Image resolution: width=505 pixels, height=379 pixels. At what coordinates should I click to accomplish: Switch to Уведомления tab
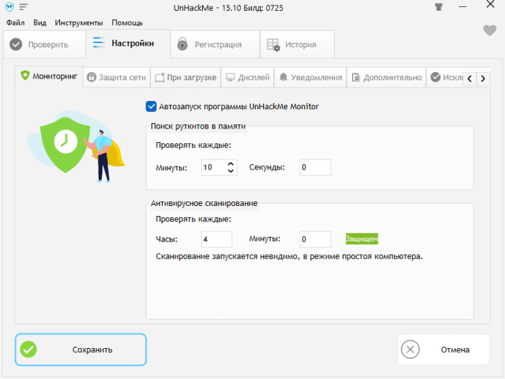coord(310,77)
